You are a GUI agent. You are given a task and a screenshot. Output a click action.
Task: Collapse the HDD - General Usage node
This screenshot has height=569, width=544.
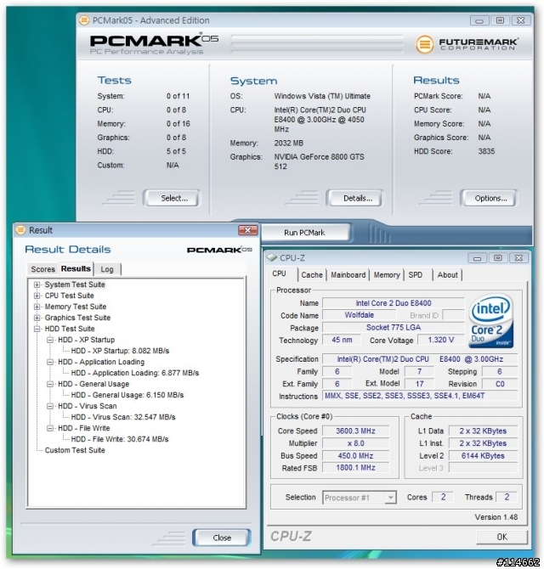(x=50, y=384)
